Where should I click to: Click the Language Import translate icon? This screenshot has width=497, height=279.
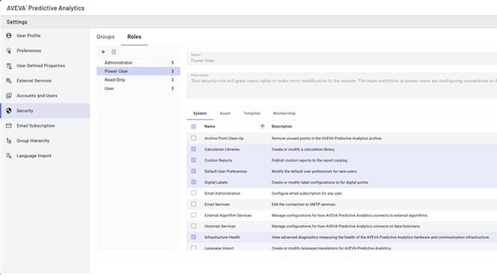(x=9, y=156)
